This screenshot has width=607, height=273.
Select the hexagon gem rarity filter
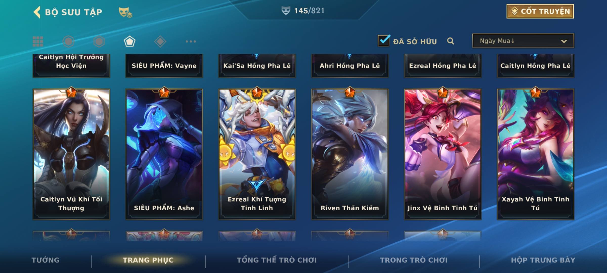(x=99, y=41)
